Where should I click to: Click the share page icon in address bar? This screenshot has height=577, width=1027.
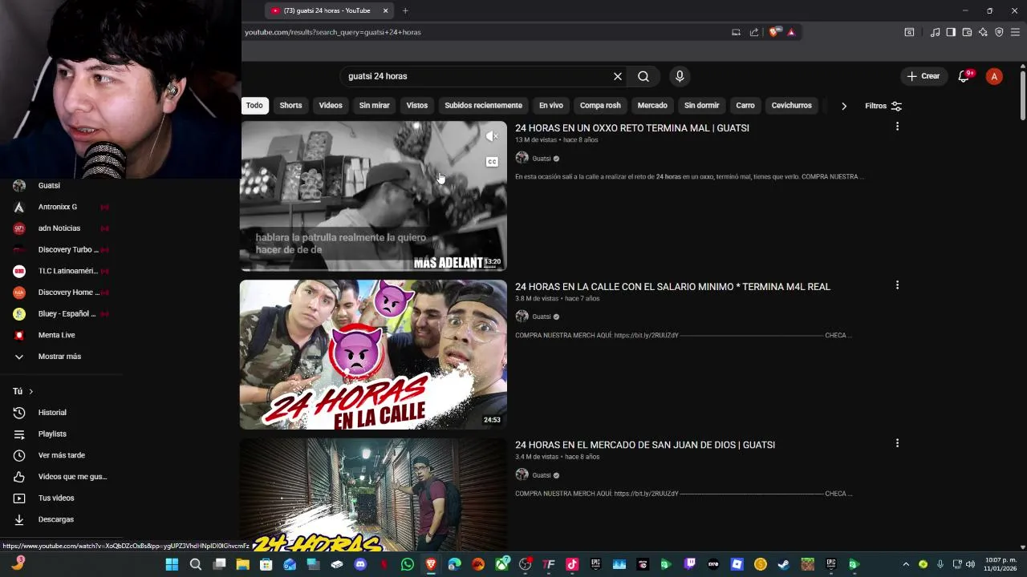[754, 32]
